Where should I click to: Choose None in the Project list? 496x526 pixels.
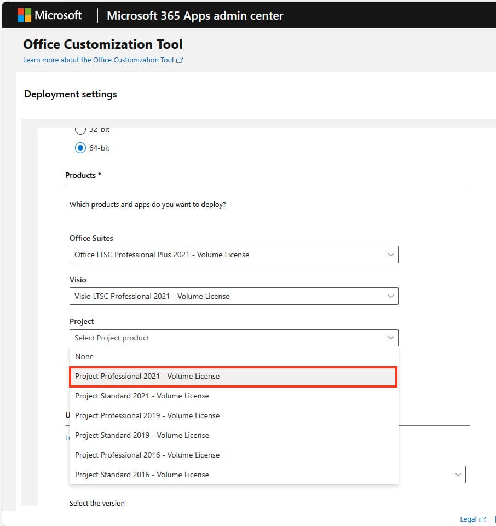tap(84, 356)
